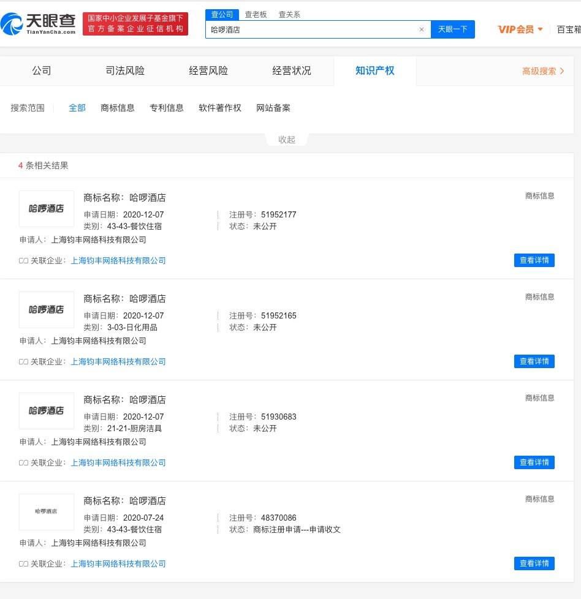
Task: Filter the search scope by 专利信息
Action: 167,108
